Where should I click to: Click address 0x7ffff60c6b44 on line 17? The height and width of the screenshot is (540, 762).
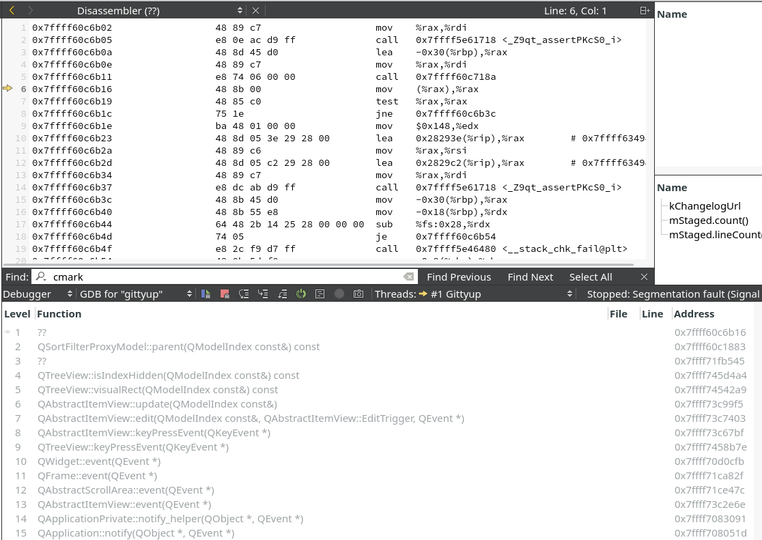72,224
